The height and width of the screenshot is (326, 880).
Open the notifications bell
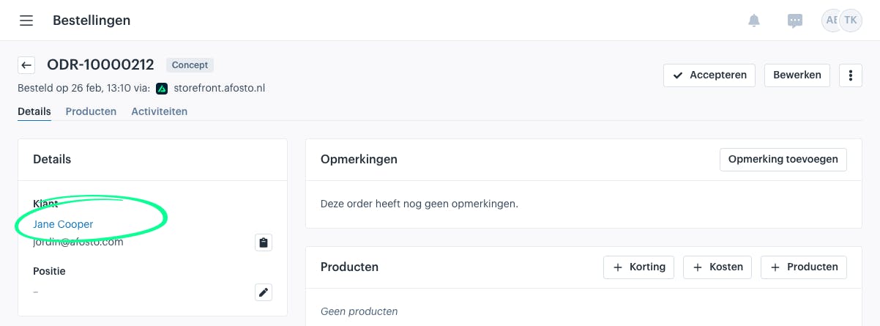coord(754,21)
